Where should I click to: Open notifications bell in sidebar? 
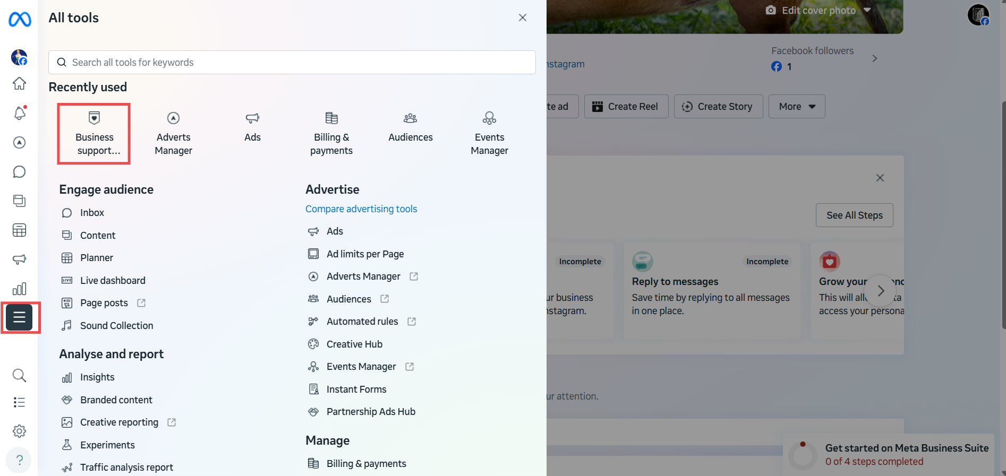(20, 113)
